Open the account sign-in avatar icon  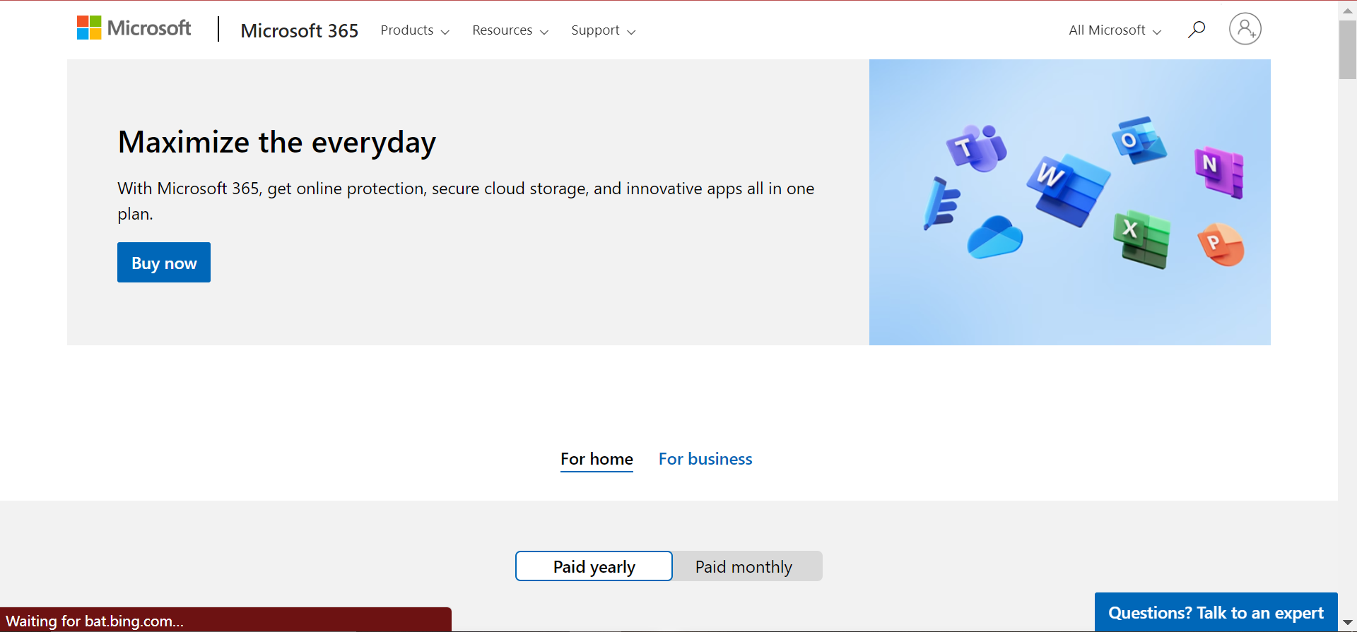coord(1245,29)
